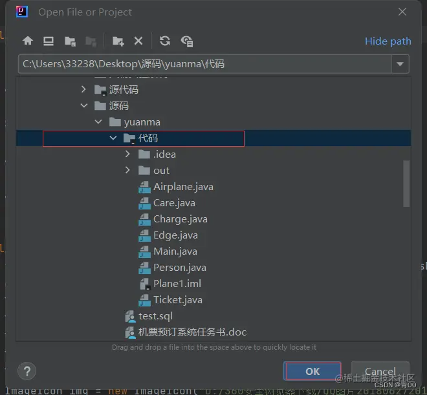
Task: Click the Airplane.java file icon
Action: tap(144, 187)
